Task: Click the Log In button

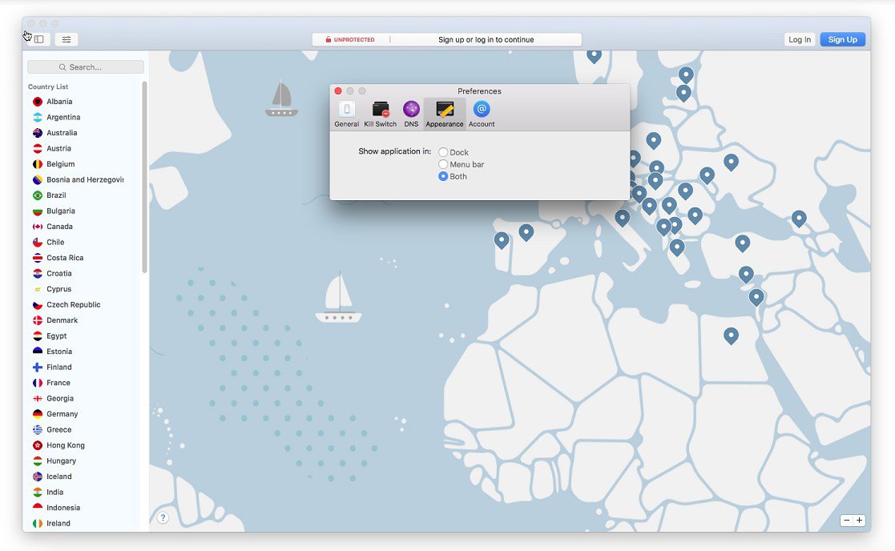Action: (x=800, y=39)
